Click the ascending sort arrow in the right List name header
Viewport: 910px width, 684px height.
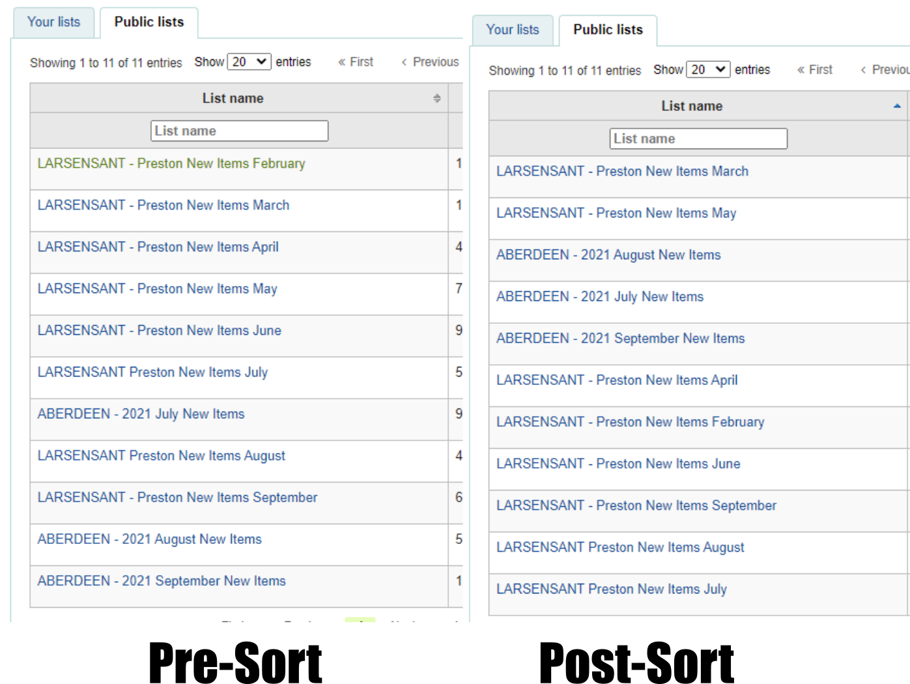click(x=896, y=106)
